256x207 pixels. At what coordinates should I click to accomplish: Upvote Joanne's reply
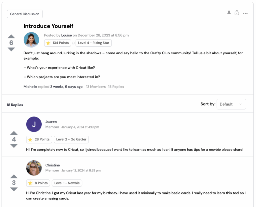click(x=14, y=133)
